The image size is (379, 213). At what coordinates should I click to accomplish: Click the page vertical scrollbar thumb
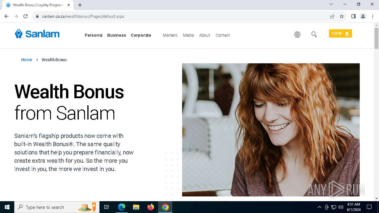(x=377, y=38)
